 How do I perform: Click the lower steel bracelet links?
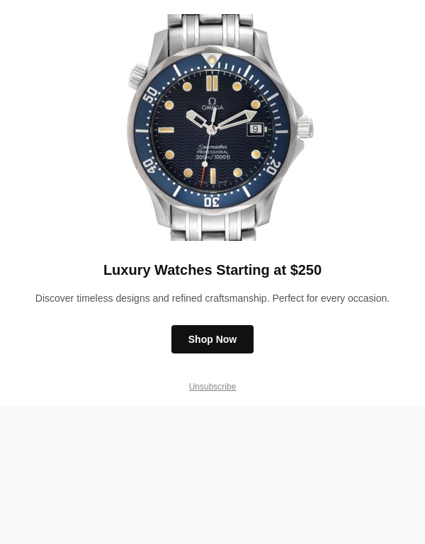[x=213, y=225]
